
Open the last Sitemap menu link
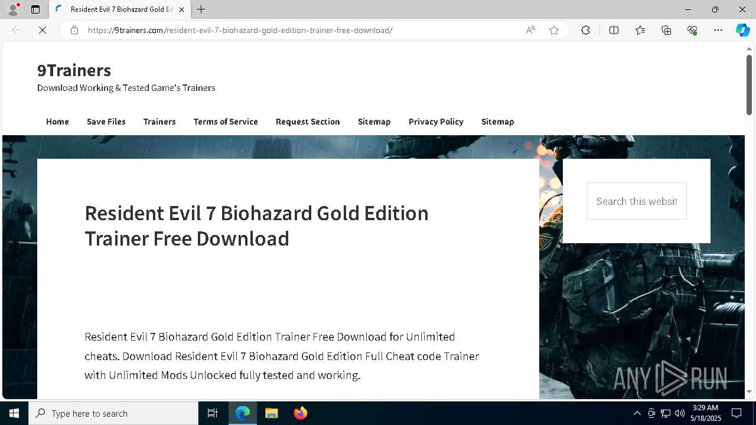coord(497,122)
